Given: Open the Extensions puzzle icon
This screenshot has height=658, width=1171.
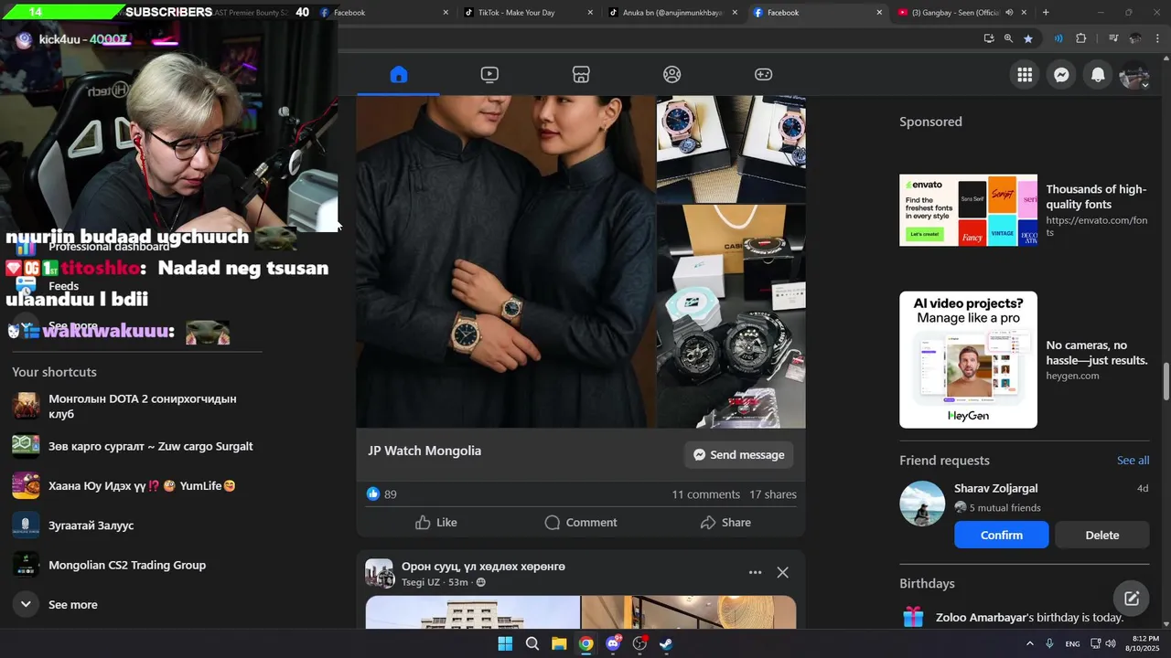Looking at the screenshot, I should (x=1081, y=38).
